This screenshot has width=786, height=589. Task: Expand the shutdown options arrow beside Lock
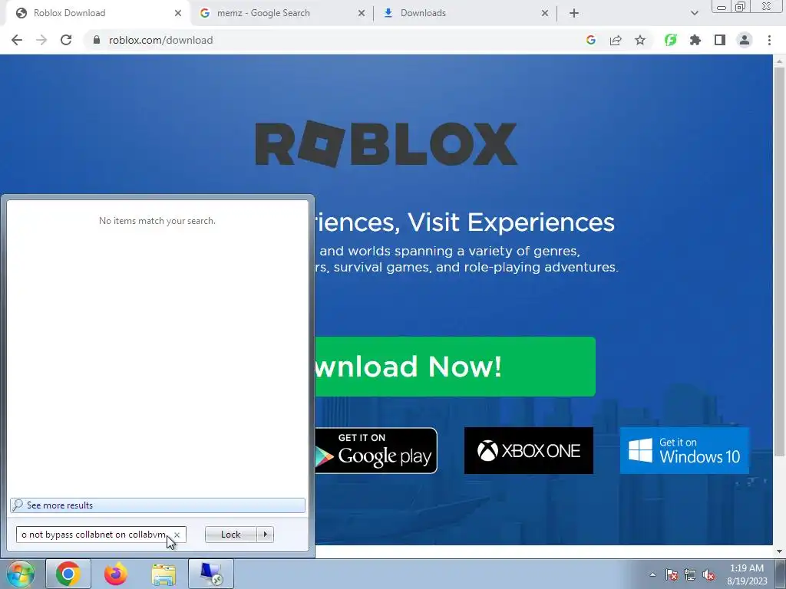(265, 535)
